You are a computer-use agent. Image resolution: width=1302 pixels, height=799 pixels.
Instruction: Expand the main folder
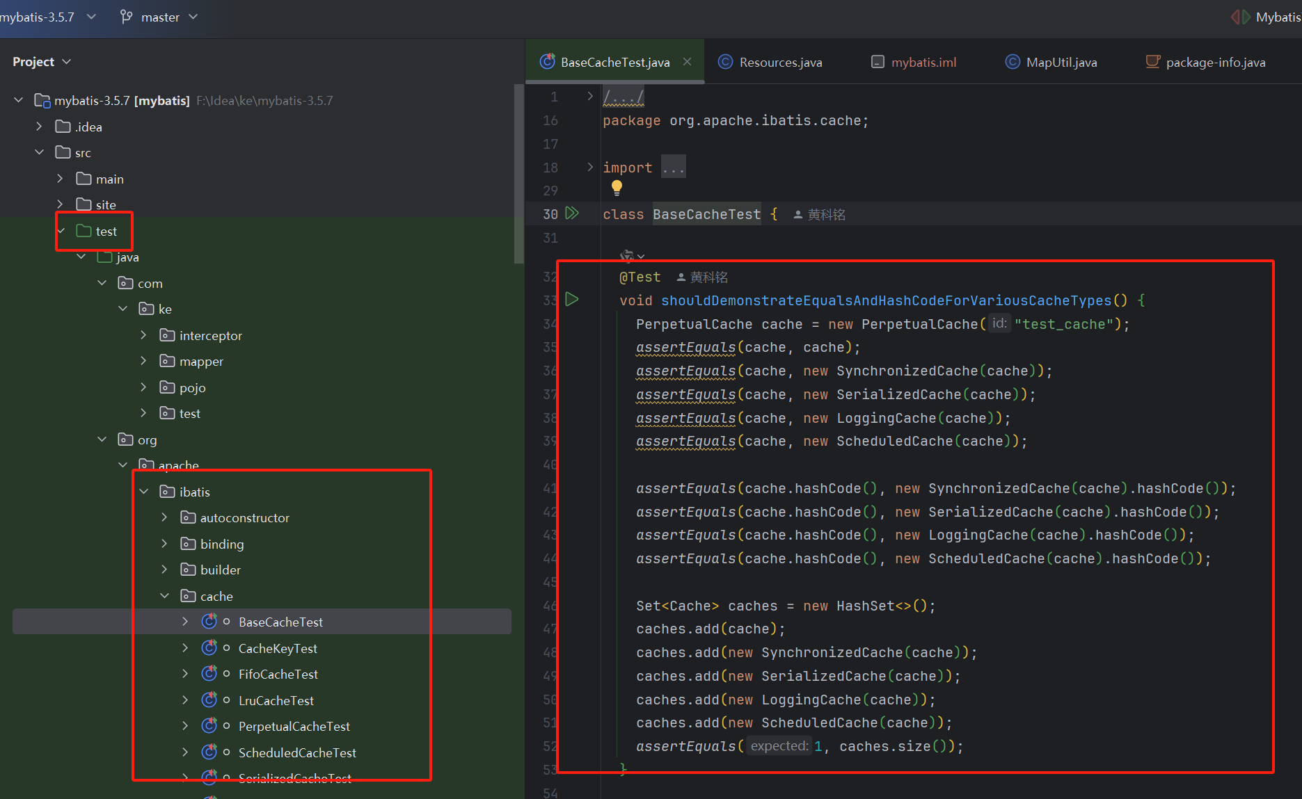(x=60, y=179)
